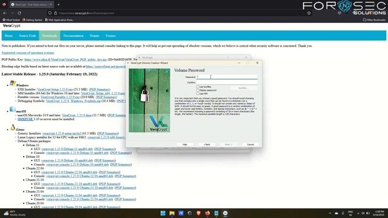Switch to Firefox in the taskbar

pyautogui.click(x=207, y=213)
